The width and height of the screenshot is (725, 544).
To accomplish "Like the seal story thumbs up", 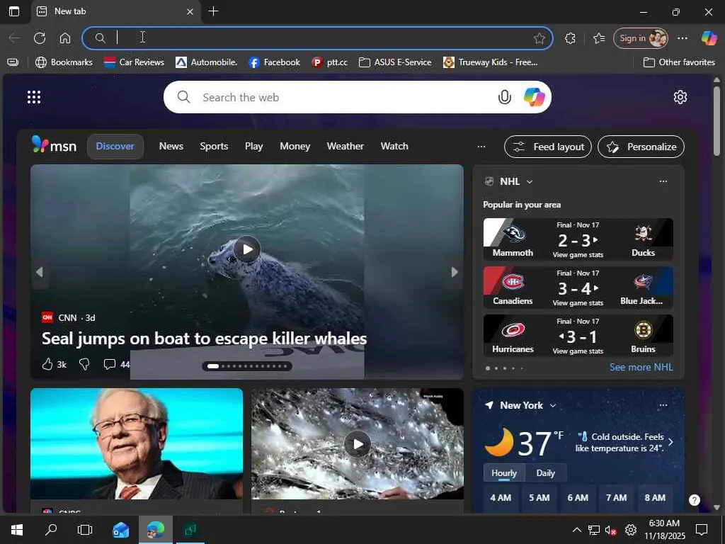I will click(47, 365).
